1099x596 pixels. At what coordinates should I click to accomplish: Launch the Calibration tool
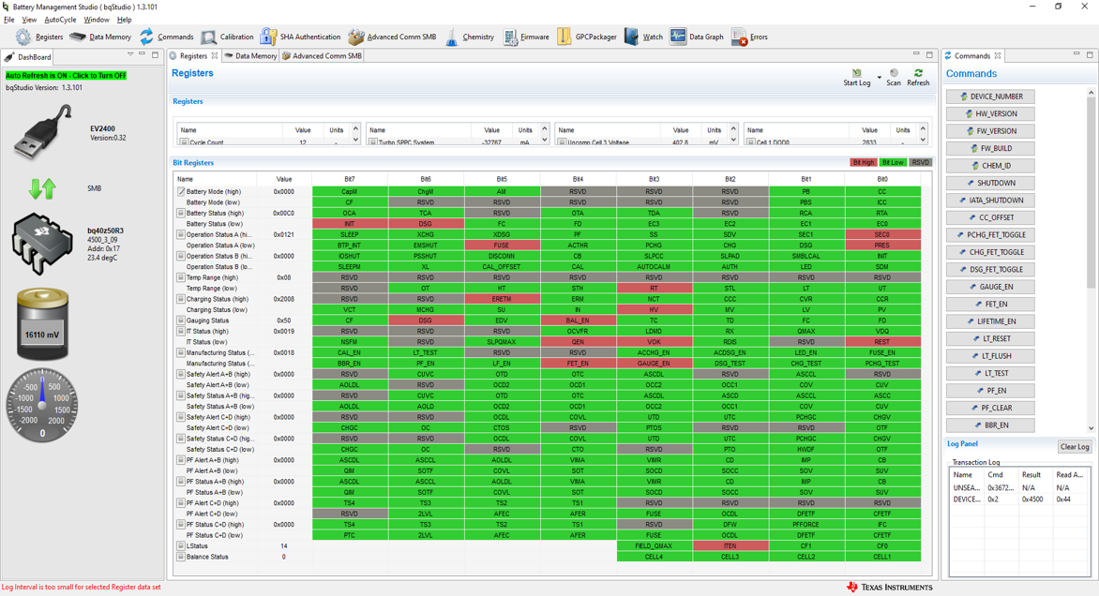(x=227, y=37)
